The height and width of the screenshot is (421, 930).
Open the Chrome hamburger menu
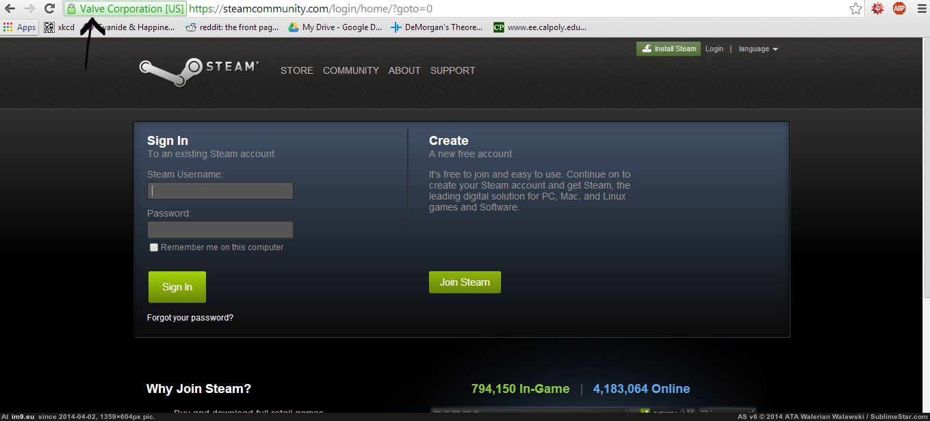(x=920, y=9)
